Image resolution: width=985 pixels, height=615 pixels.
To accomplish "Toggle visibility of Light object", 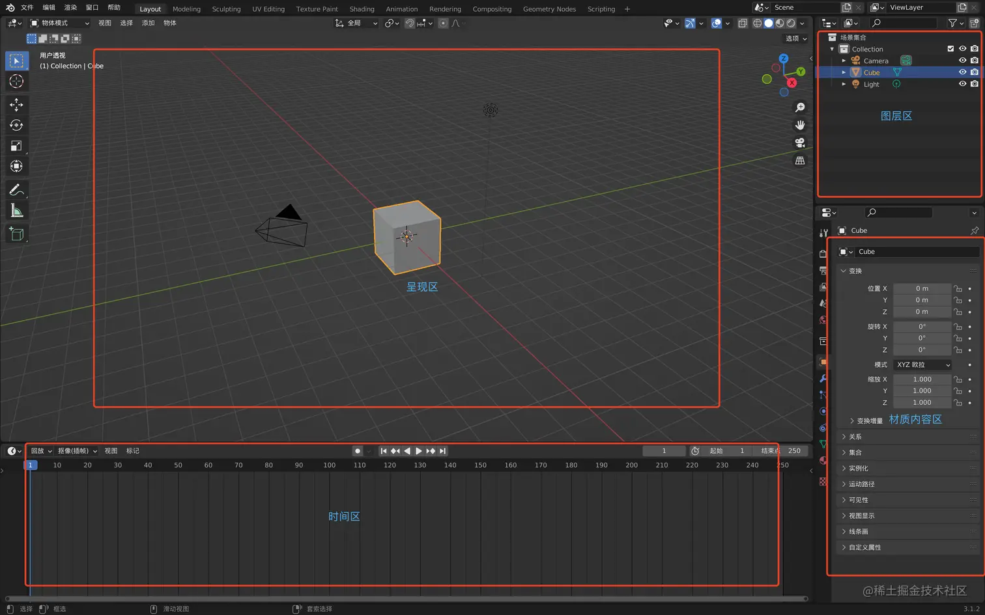I will click(962, 84).
